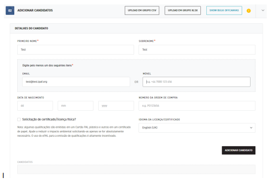The image size is (280, 181).
Task: Click Upload em Grupo XLSX button
Action: 183,10
